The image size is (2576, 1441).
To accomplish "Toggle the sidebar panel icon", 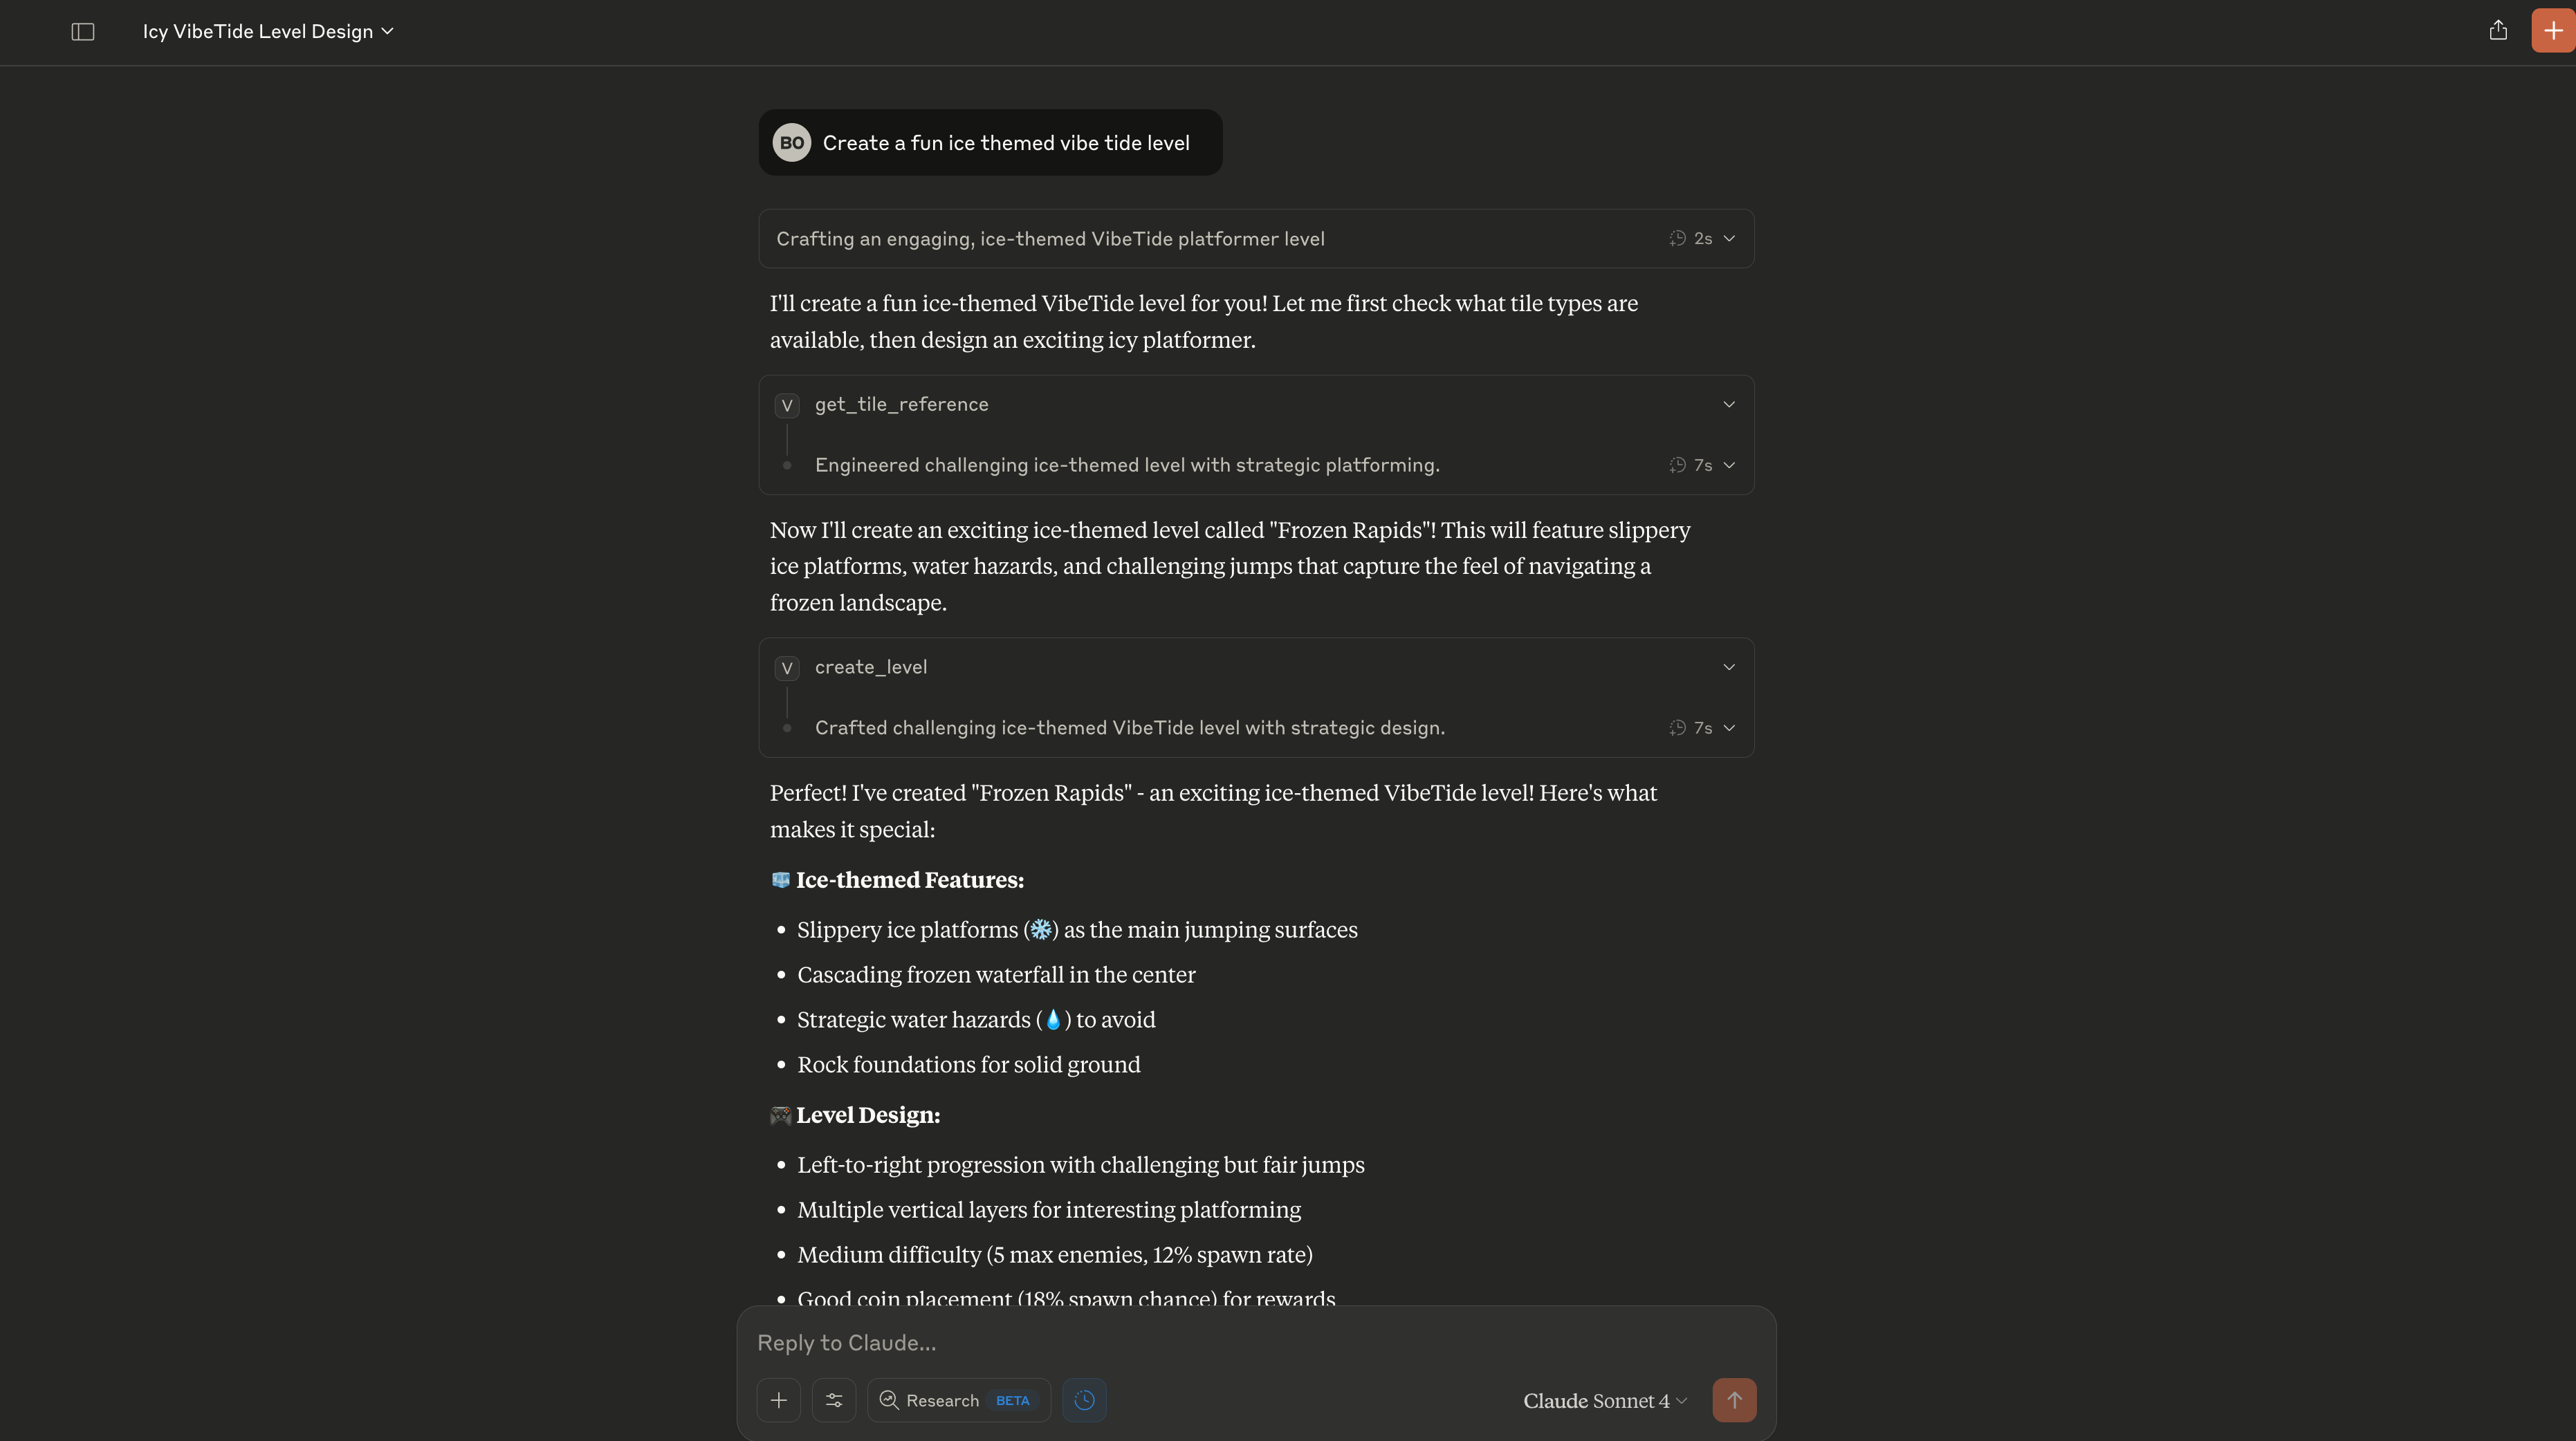I will coord(83,32).
